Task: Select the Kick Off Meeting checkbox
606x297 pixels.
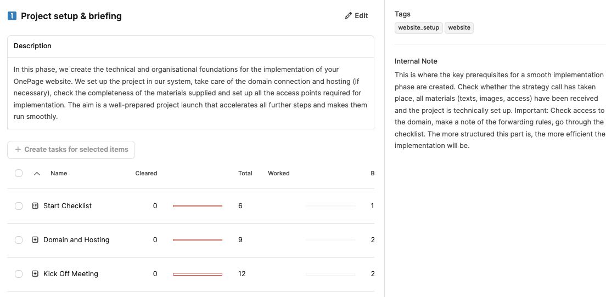Action: (19, 274)
